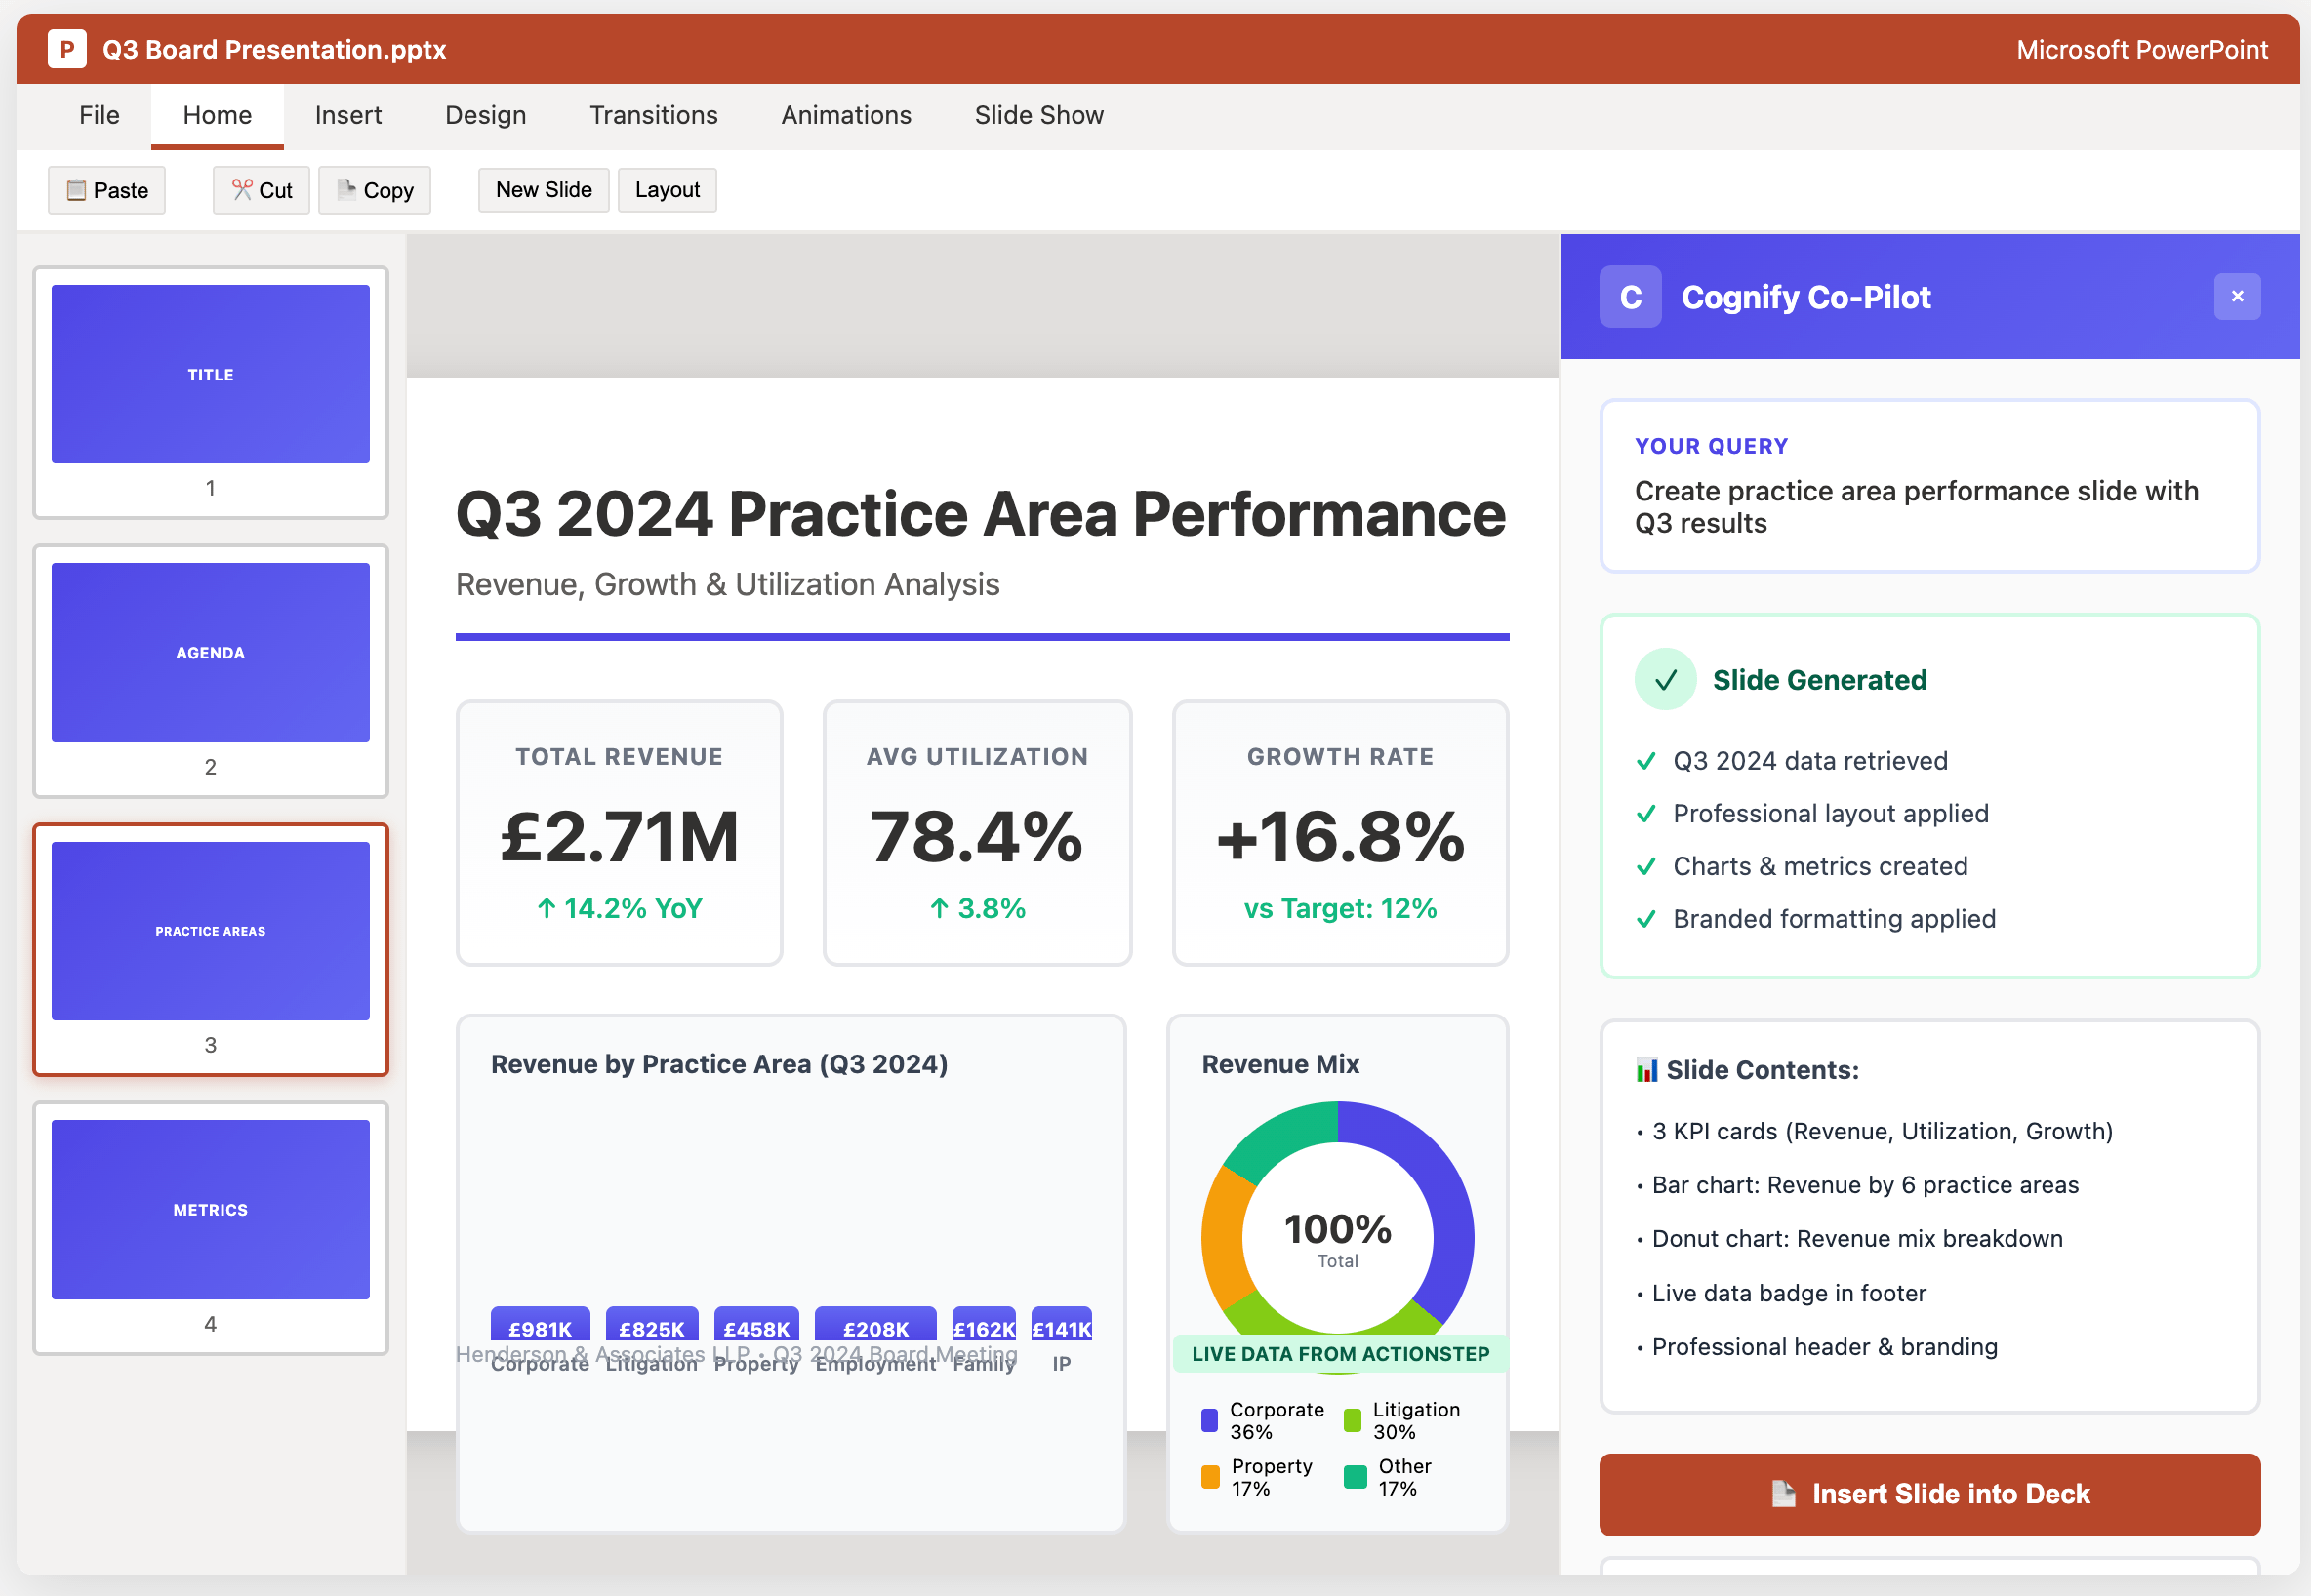Close the Cognify Co-Pilot panel
The height and width of the screenshot is (1596, 2311).
(x=2237, y=296)
